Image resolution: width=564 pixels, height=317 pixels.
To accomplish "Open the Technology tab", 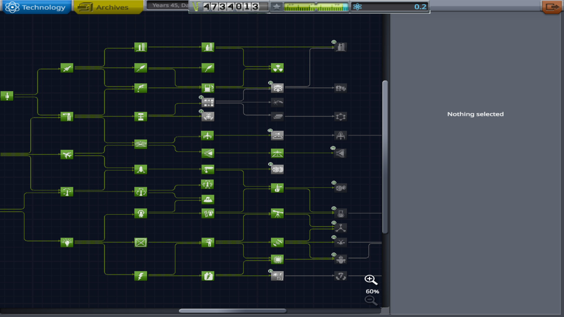I will 36,7.
